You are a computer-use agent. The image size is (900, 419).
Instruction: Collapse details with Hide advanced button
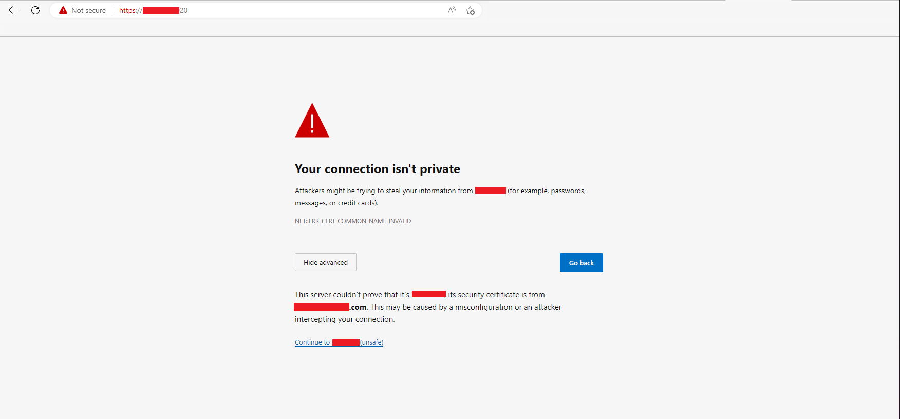tap(325, 262)
